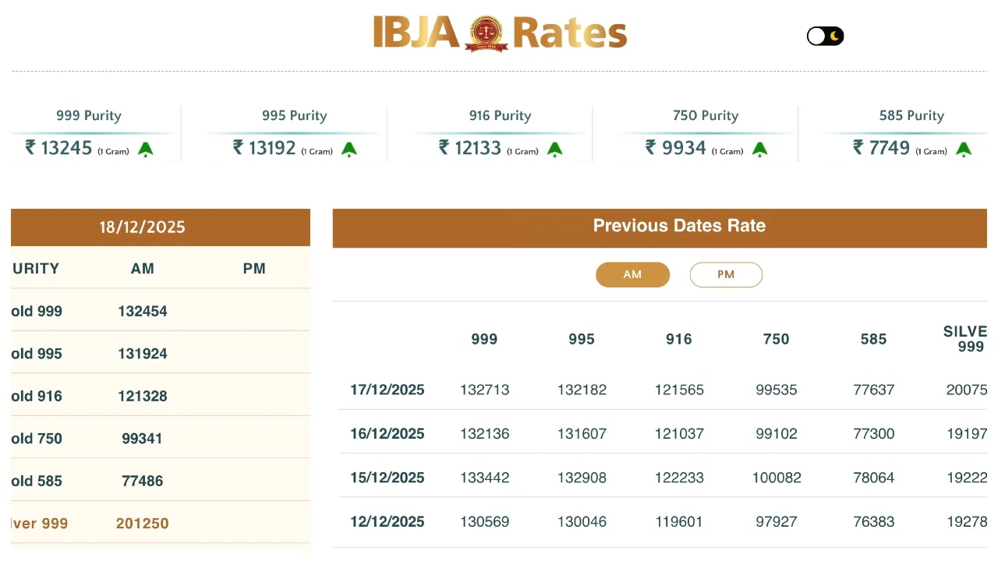Click the moon icon in theme switch
This screenshot has width=998, height=561.
[x=835, y=36]
